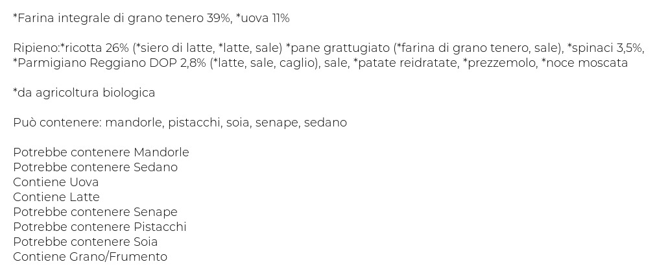Image resolution: width=657 pixels, height=275 pixels.
Task: Click the '*patate reidratate' ingredient text
Action: (398, 64)
